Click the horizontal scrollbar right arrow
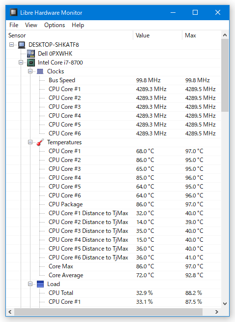Screen dimensions: 235x322 coord(217,312)
